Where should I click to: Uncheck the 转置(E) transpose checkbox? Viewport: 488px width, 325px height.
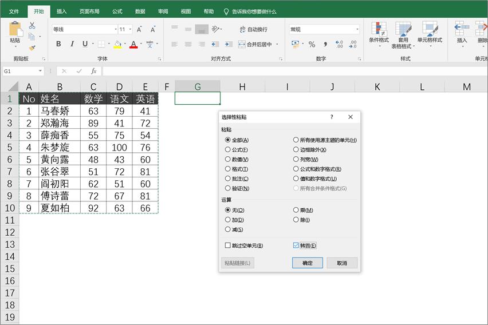296,245
